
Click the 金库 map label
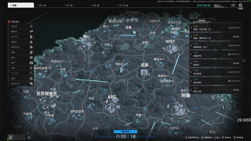[91, 98]
